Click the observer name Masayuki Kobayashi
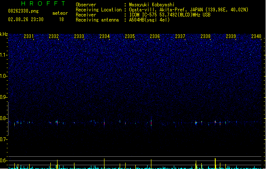The width and height of the screenshot is (266, 169). click(x=152, y=5)
